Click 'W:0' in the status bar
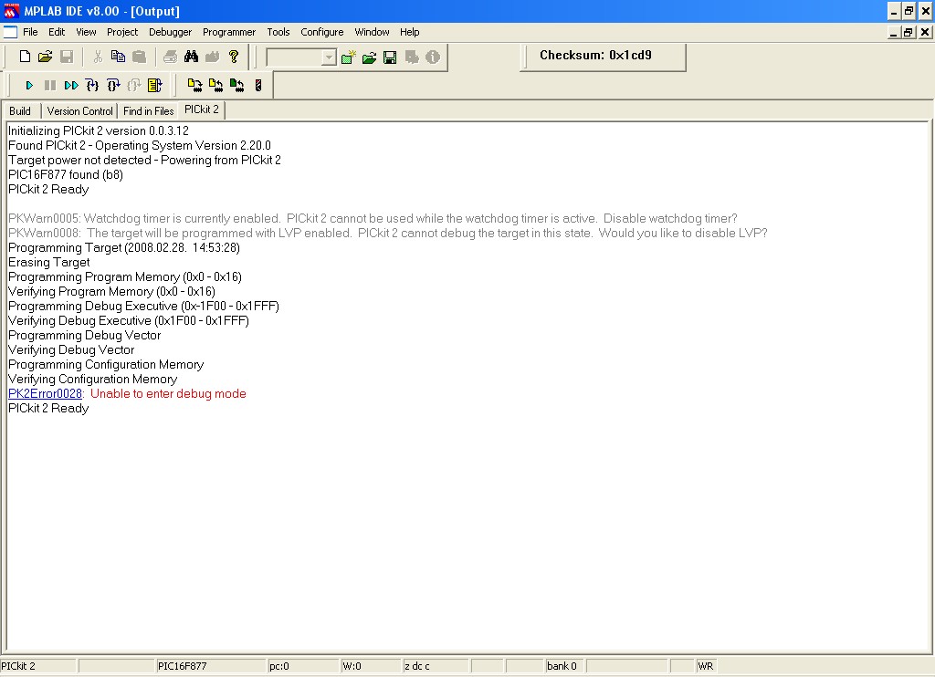This screenshot has height=677, width=935. (371, 666)
